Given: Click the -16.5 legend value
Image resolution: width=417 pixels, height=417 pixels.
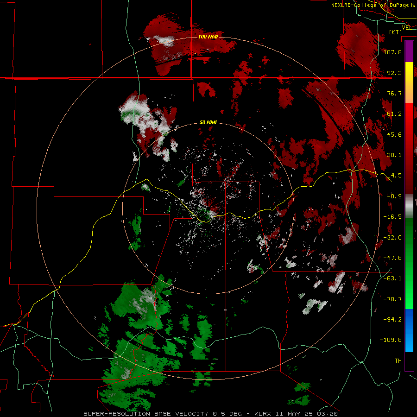Looking at the screenshot, I should point(392,217).
